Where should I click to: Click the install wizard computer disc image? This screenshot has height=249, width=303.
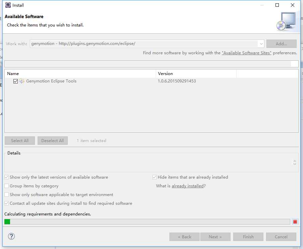pos(286,21)
